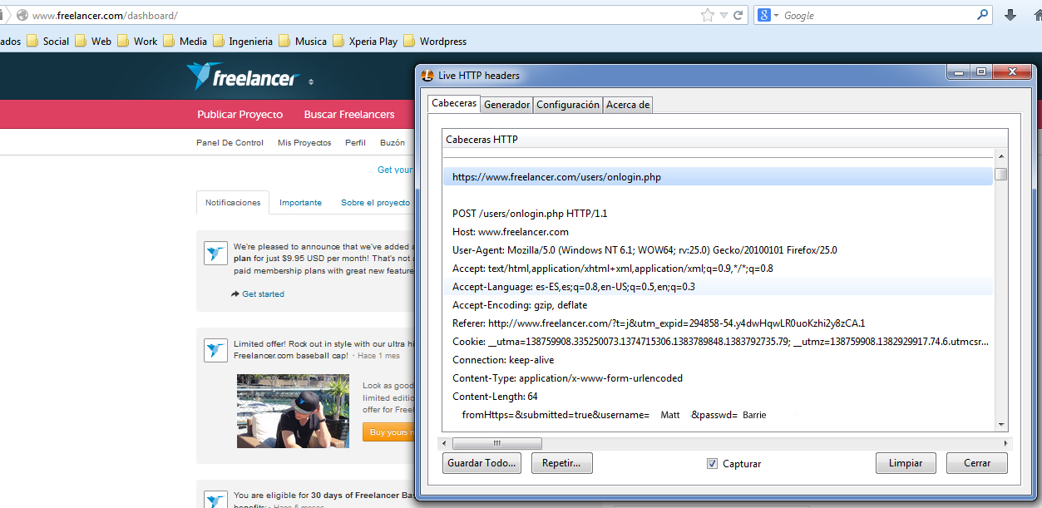Click the avatar on the membership plan notification
The image size is (1042, 508).
click(x=216, y=253)
